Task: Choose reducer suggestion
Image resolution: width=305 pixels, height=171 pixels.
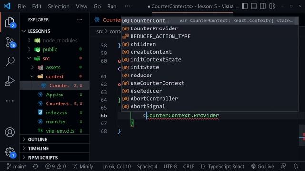Action: coord(210,75)
